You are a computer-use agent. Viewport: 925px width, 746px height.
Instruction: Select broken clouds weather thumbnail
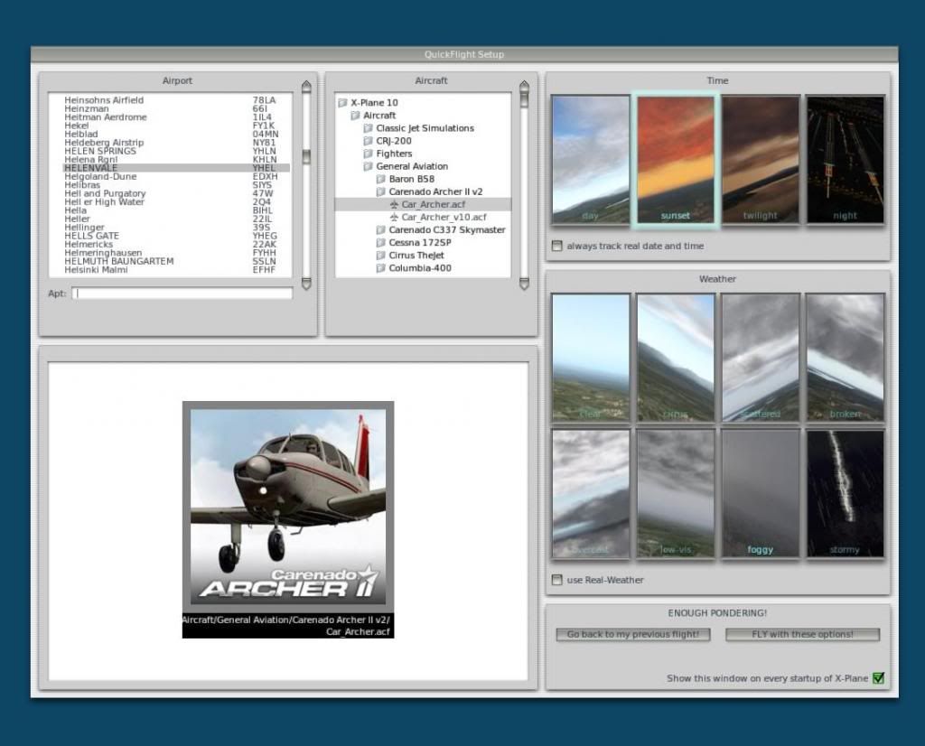point(846,358)
